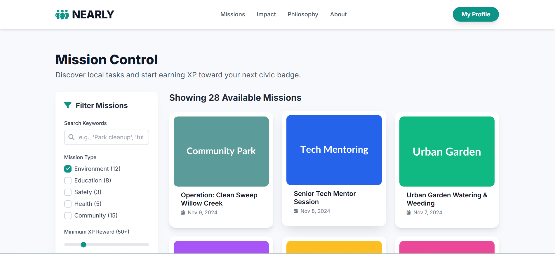Click the Community Park thumbnail
Screen dimensions: 555x254
pos(221,152)
